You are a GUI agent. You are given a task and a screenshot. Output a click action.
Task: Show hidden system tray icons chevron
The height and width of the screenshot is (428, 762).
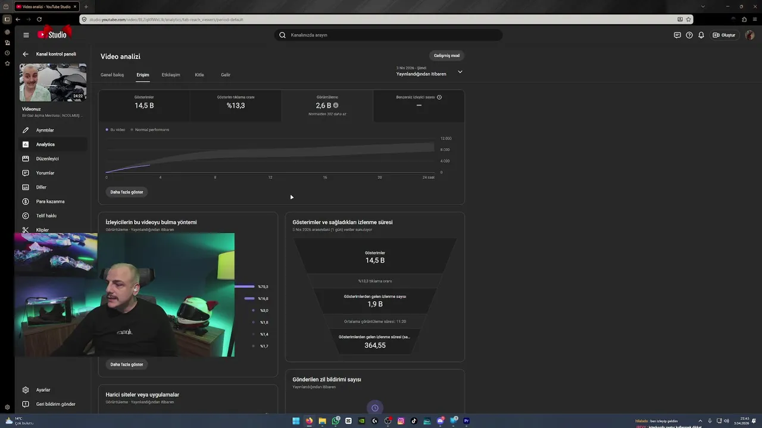[700, 421]
